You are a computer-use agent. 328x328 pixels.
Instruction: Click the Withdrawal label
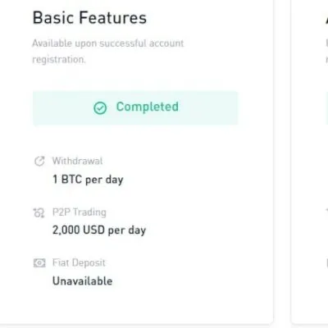click(x=77, y=161)
